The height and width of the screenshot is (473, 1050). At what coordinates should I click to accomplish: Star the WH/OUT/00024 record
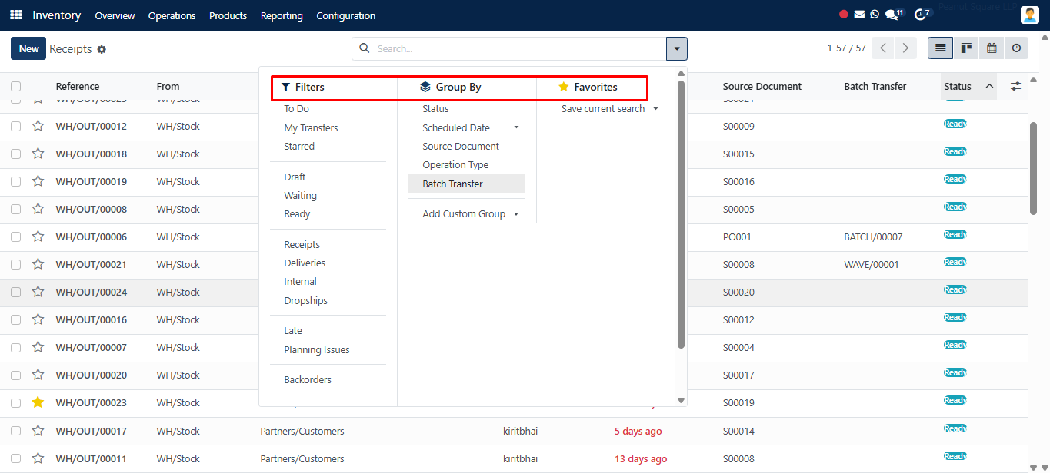click(38, 292)
